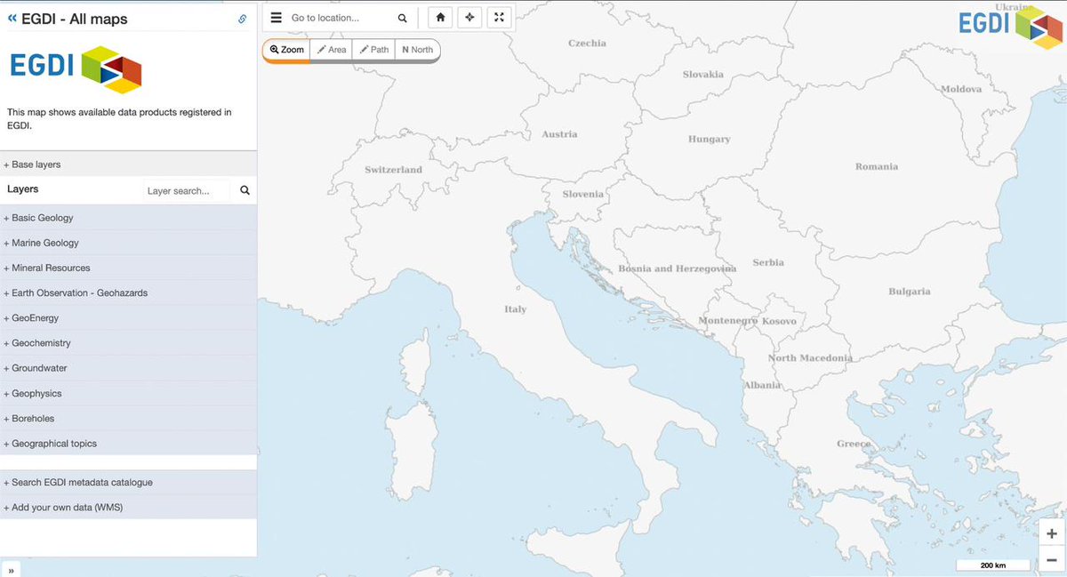Expand Boreholes layer group

(128, 418)
